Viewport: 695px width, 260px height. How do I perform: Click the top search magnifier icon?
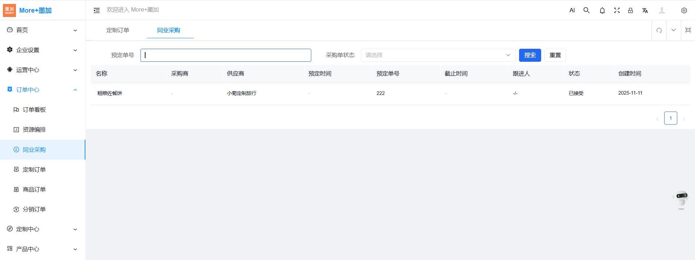(x=586, y=10)
